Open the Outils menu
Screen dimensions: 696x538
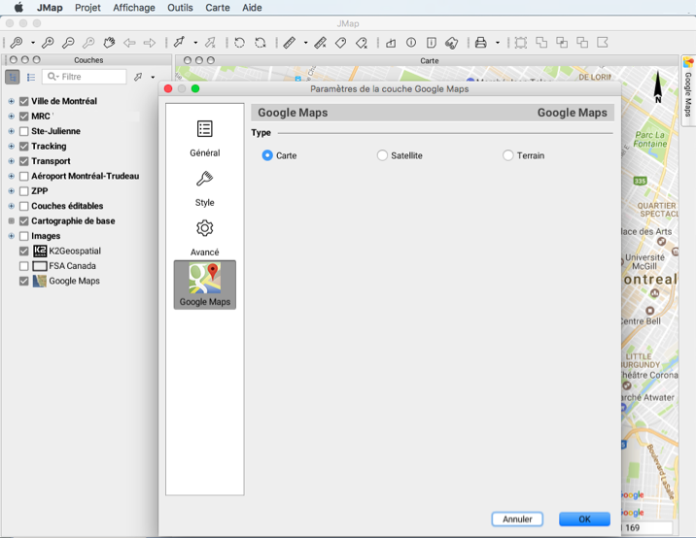pyautogui.click(x=180, y=8)
